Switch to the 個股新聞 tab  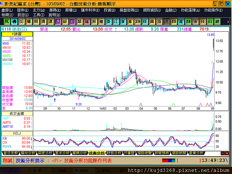coord(179,153)
